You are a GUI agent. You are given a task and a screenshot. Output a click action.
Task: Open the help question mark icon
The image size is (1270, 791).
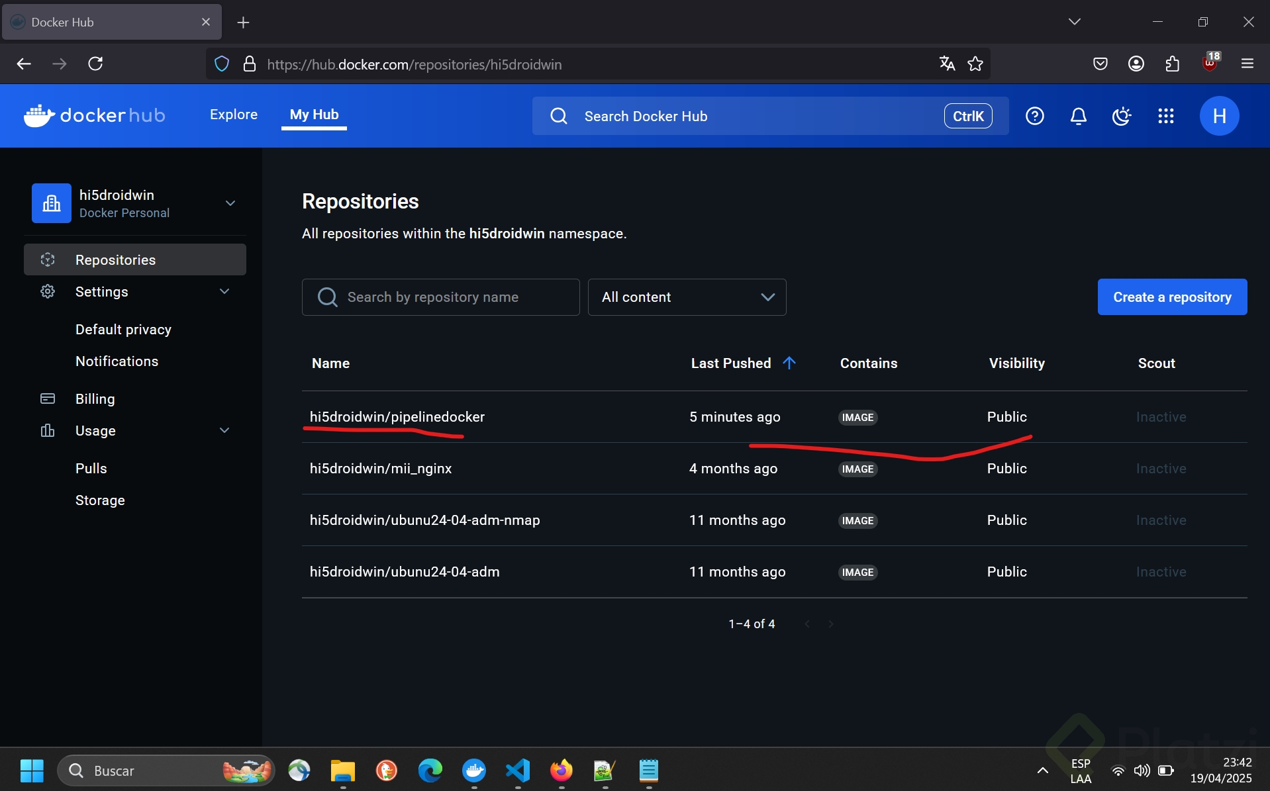[1035, 116]
